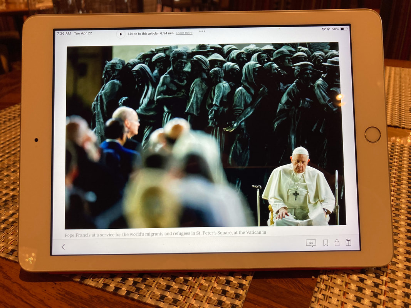The image size is (411, 308).
Task: Gift this article with the gift icon
Action: 348,242
